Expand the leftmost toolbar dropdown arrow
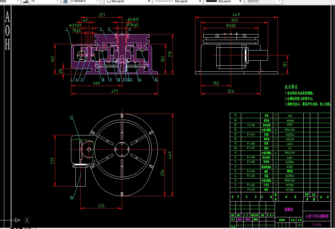This screenshot has height=229, width=335. pyautogui.click(x=18, y=2)
